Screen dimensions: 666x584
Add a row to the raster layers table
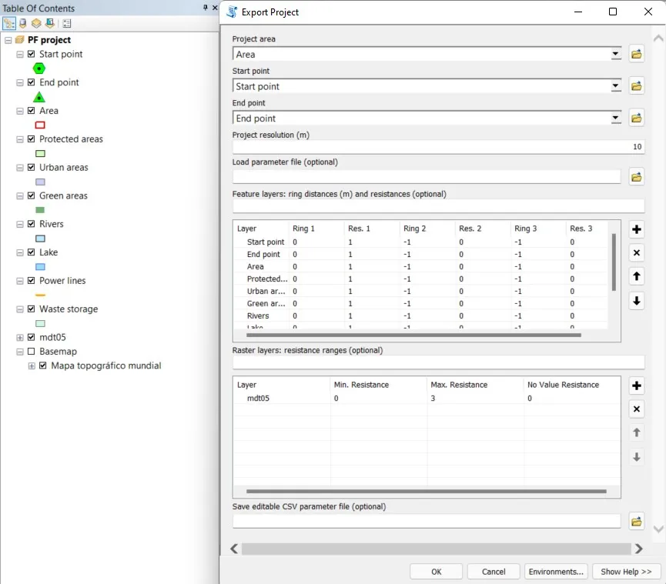click(637, 385)
